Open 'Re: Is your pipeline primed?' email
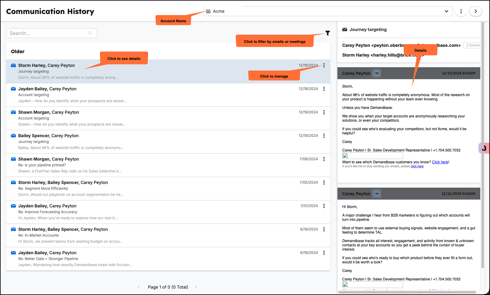The width and height of the screenshot is (490, 295). click(x=168, y=165)
